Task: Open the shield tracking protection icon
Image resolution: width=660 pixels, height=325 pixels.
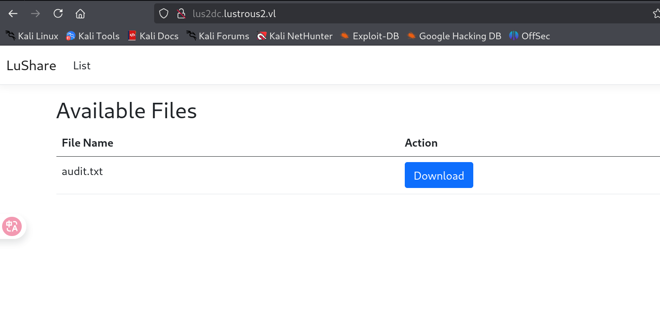Action: [164, 14]
